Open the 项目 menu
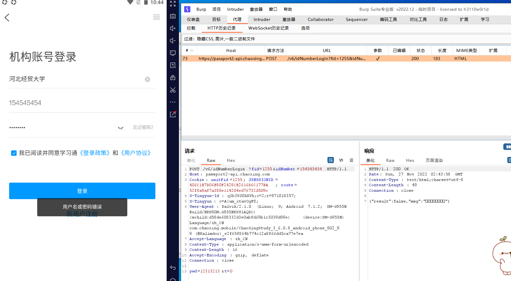Screen dimensions: 511x281 click(x=216, y=9)
